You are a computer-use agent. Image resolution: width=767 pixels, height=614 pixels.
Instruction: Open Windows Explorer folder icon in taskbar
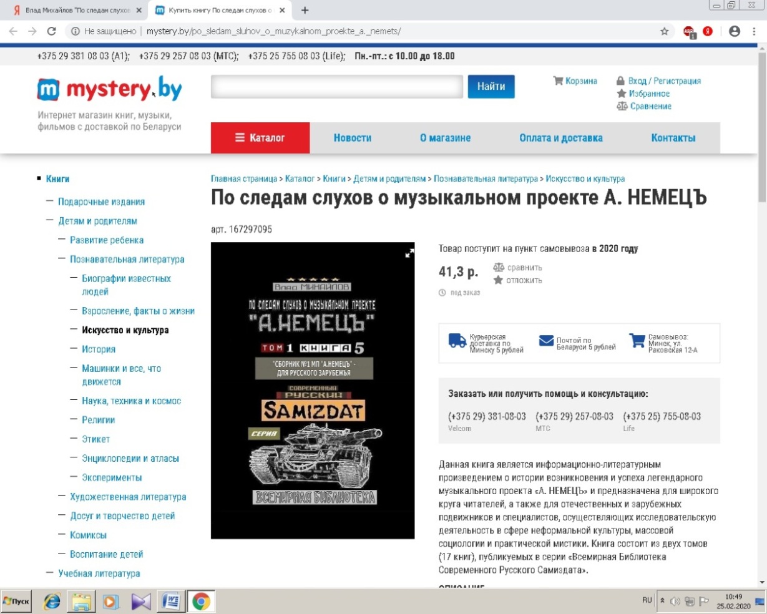click(x=81, y=602)
